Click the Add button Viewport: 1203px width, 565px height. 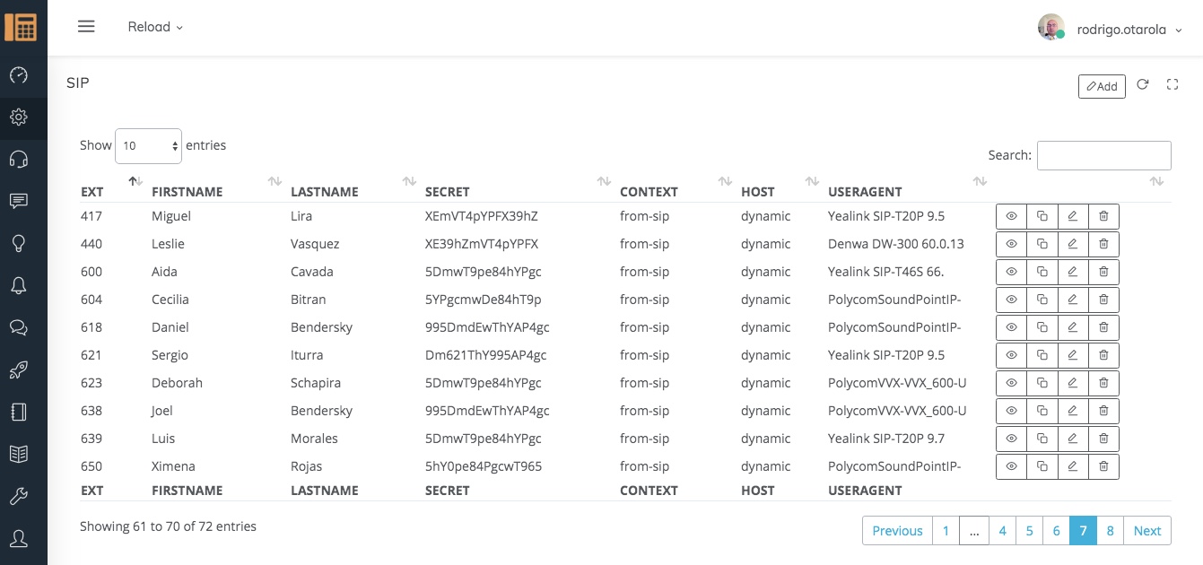[1102, 86]
